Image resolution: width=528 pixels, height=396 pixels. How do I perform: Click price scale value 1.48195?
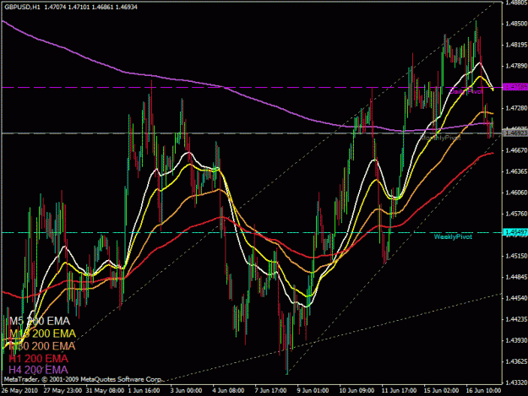click(x=516, y=45)
